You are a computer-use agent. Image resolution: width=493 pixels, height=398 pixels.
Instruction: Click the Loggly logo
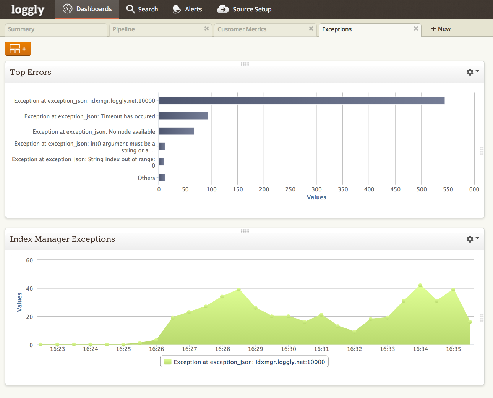tap(28, 10)
